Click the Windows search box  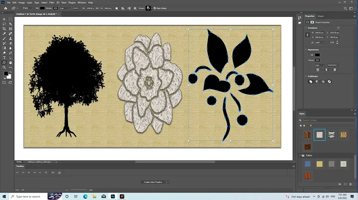point(28,197)
